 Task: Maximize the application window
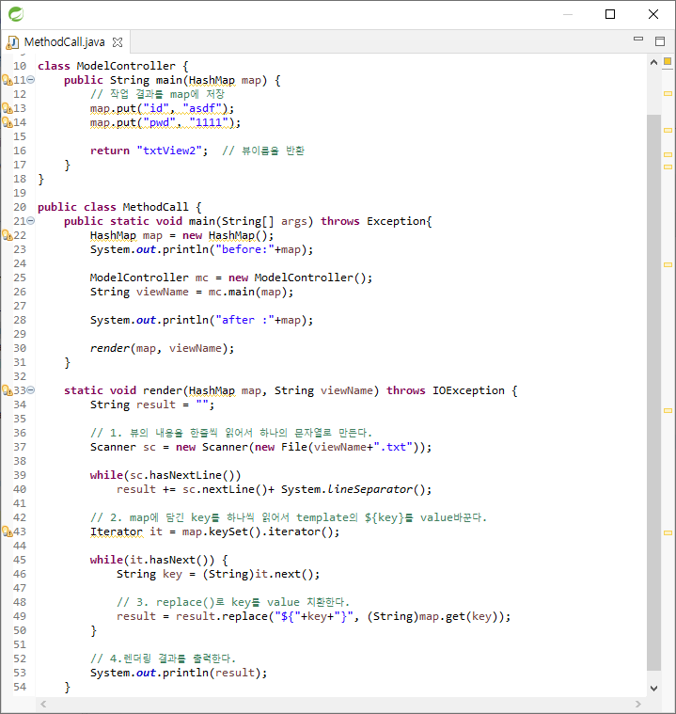610,14
